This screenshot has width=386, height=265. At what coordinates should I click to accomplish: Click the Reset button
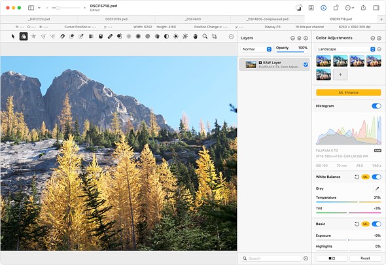365,258
